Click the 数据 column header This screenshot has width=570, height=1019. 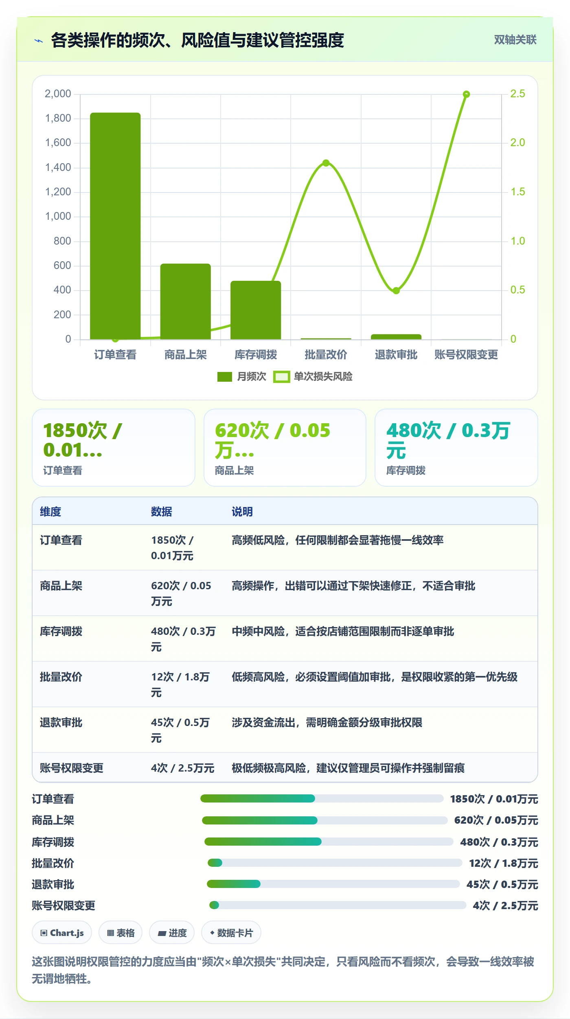pyautogui.click(x=162, y=512)
